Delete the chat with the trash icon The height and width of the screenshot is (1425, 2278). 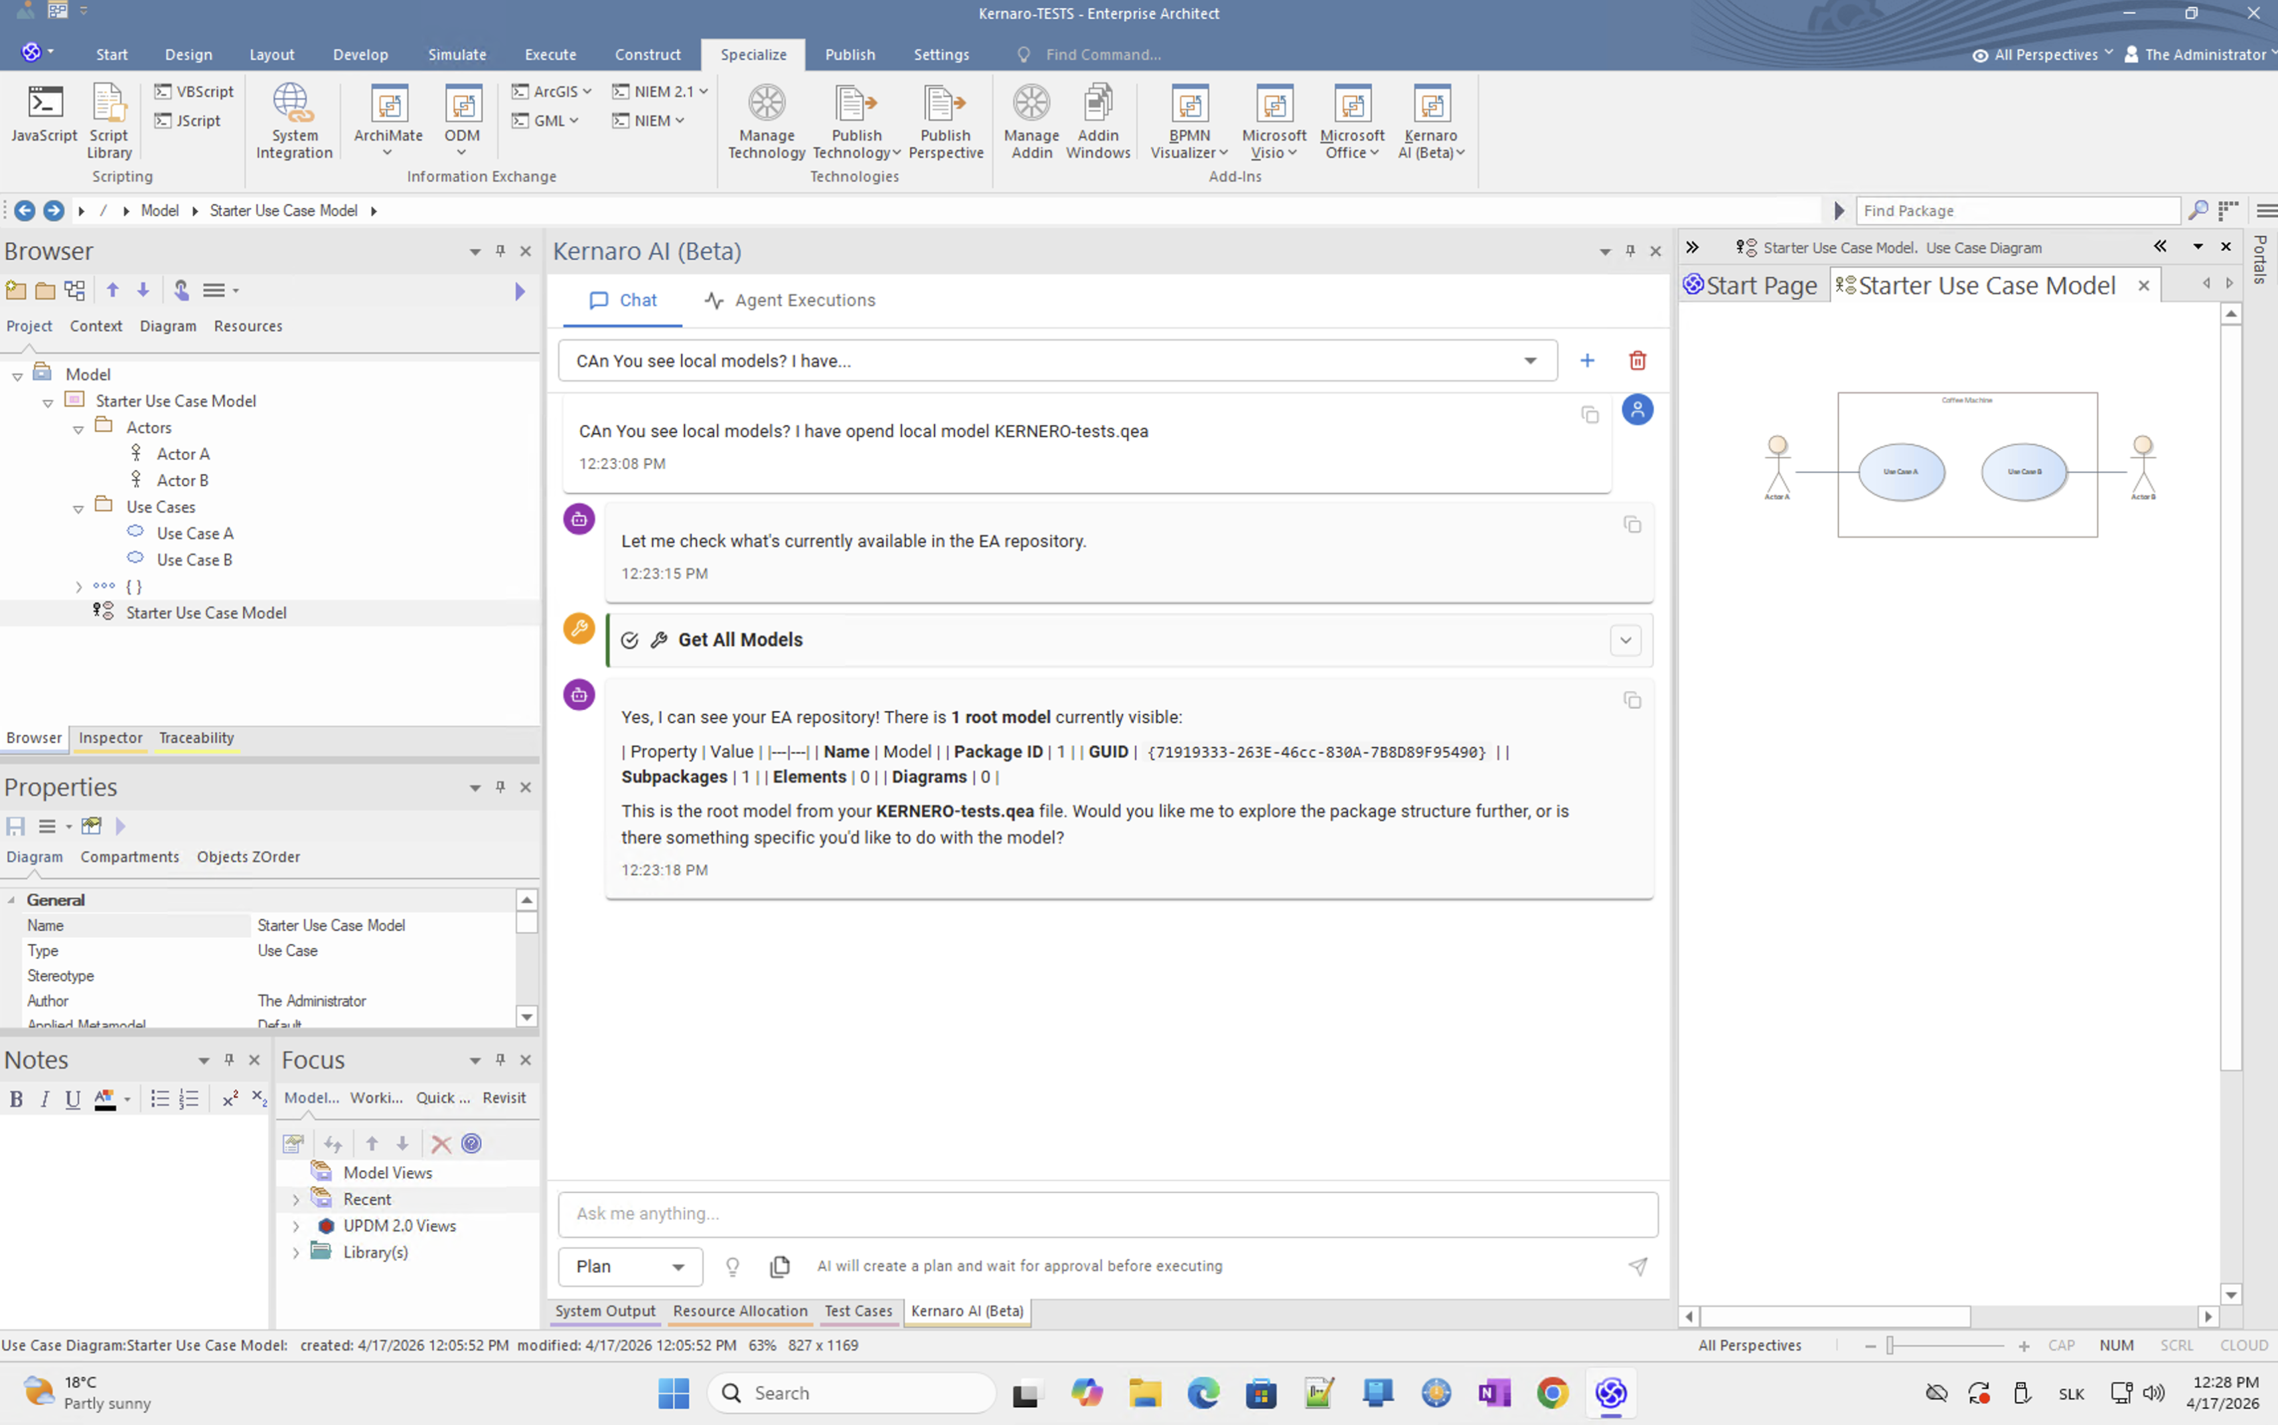(1637, 361)
